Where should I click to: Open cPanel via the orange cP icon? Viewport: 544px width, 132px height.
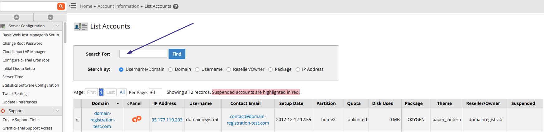tap(136, 119)
